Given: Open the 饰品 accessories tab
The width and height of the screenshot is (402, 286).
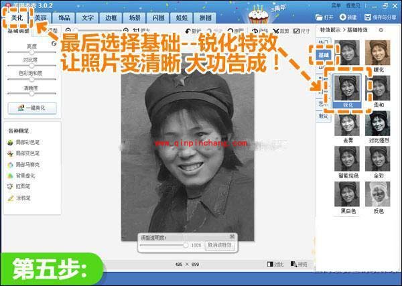Looking at the screenshot, I should [64, 17].
